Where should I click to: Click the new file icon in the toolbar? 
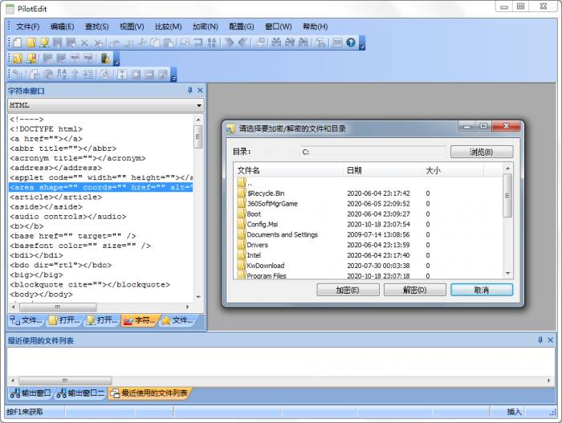(17, 43)
